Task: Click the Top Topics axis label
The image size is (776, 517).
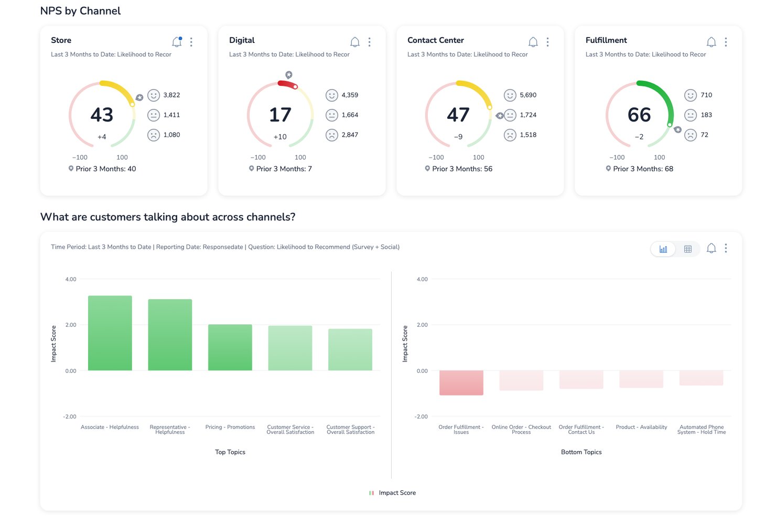Action: 230,452
